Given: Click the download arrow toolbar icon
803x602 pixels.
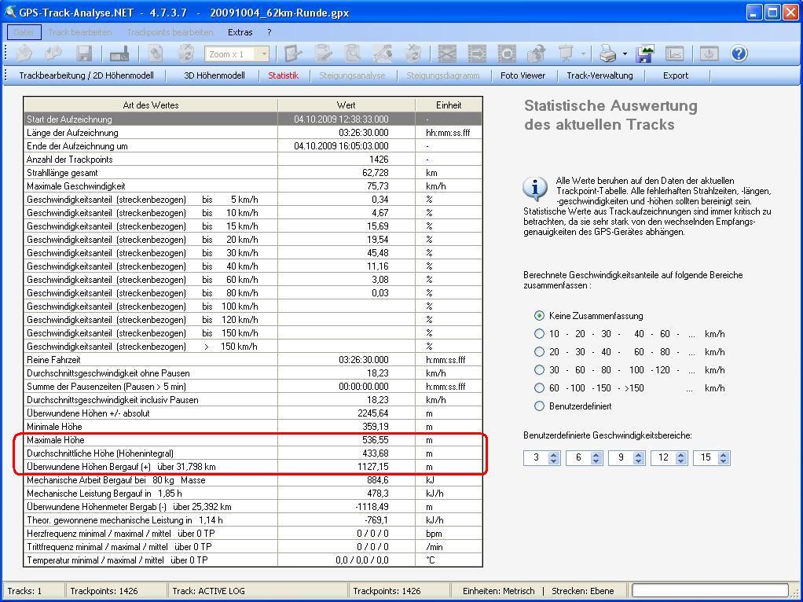Looking at the screenshot, I should (x=709, y=53).
